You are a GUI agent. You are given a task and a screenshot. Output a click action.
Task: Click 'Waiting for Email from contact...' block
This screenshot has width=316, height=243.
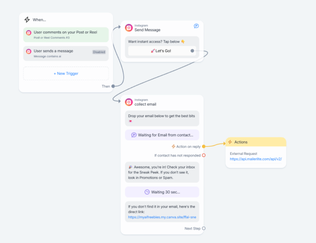pos(162,135)
